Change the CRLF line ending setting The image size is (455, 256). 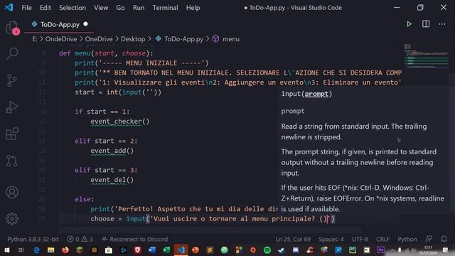[382, 239]
